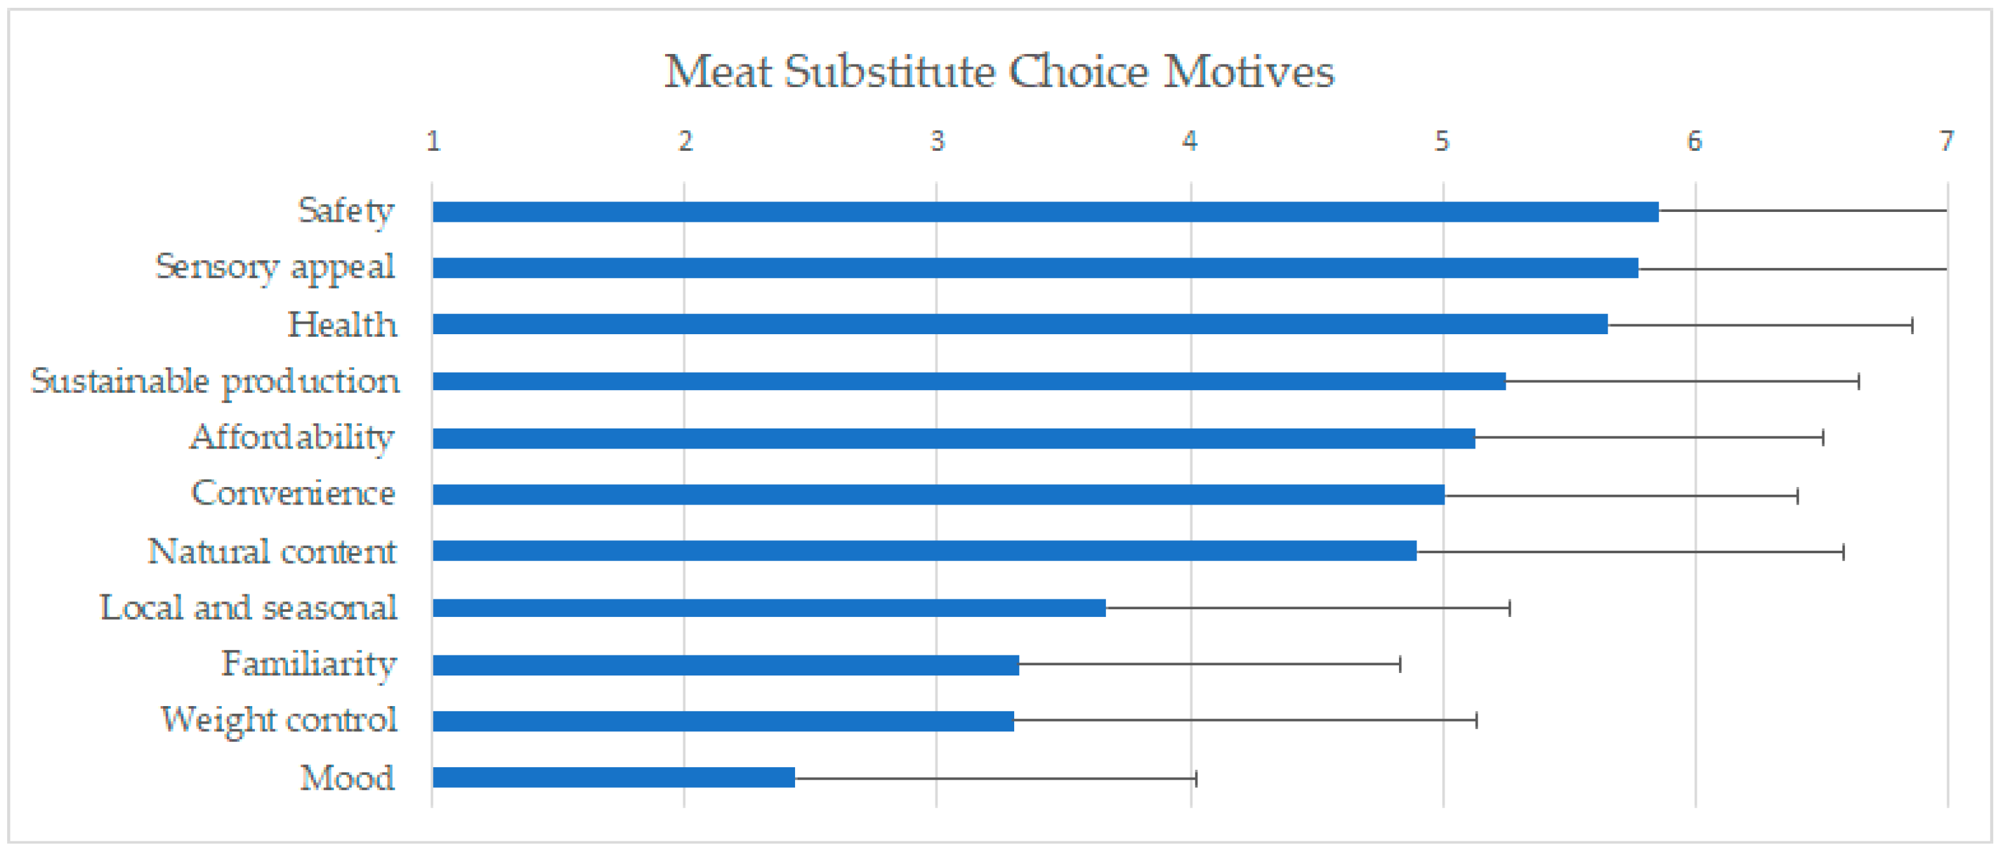2003x853 pixels.
Task: Select the Weight control error bar line
Action: (1244, 720)
